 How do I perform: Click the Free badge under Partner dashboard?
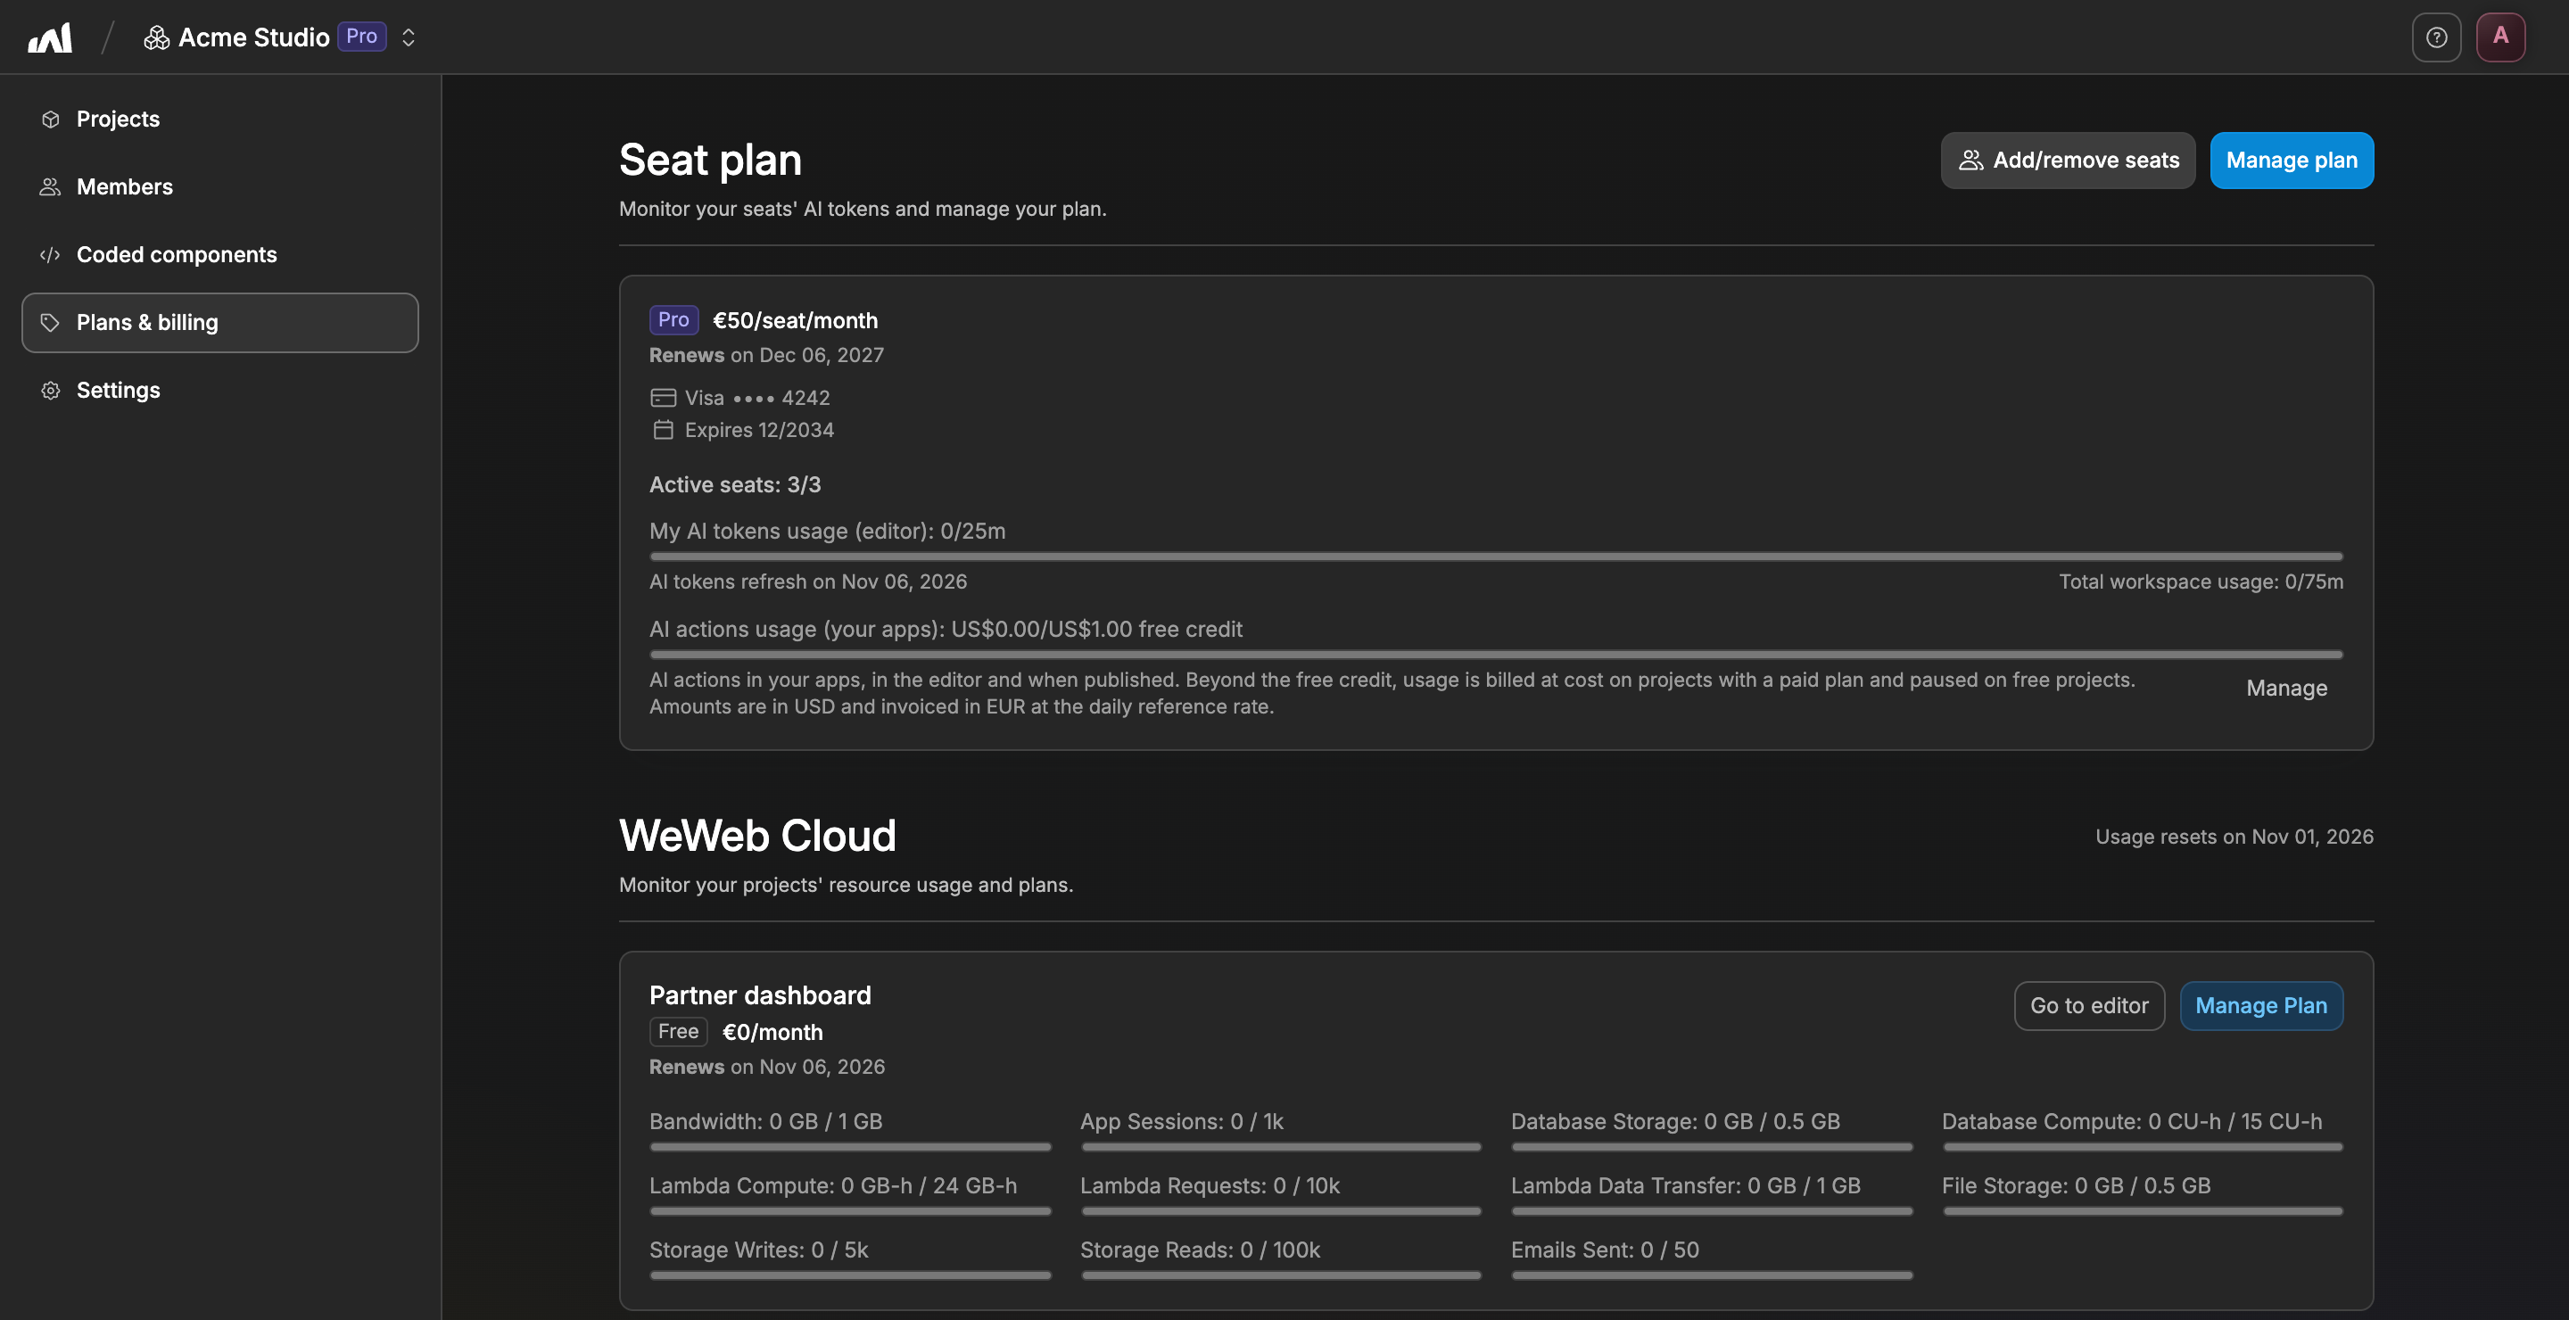pos(678,1032)
